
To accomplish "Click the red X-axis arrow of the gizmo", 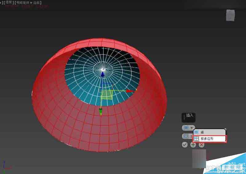I will click(x=130, y=91).
